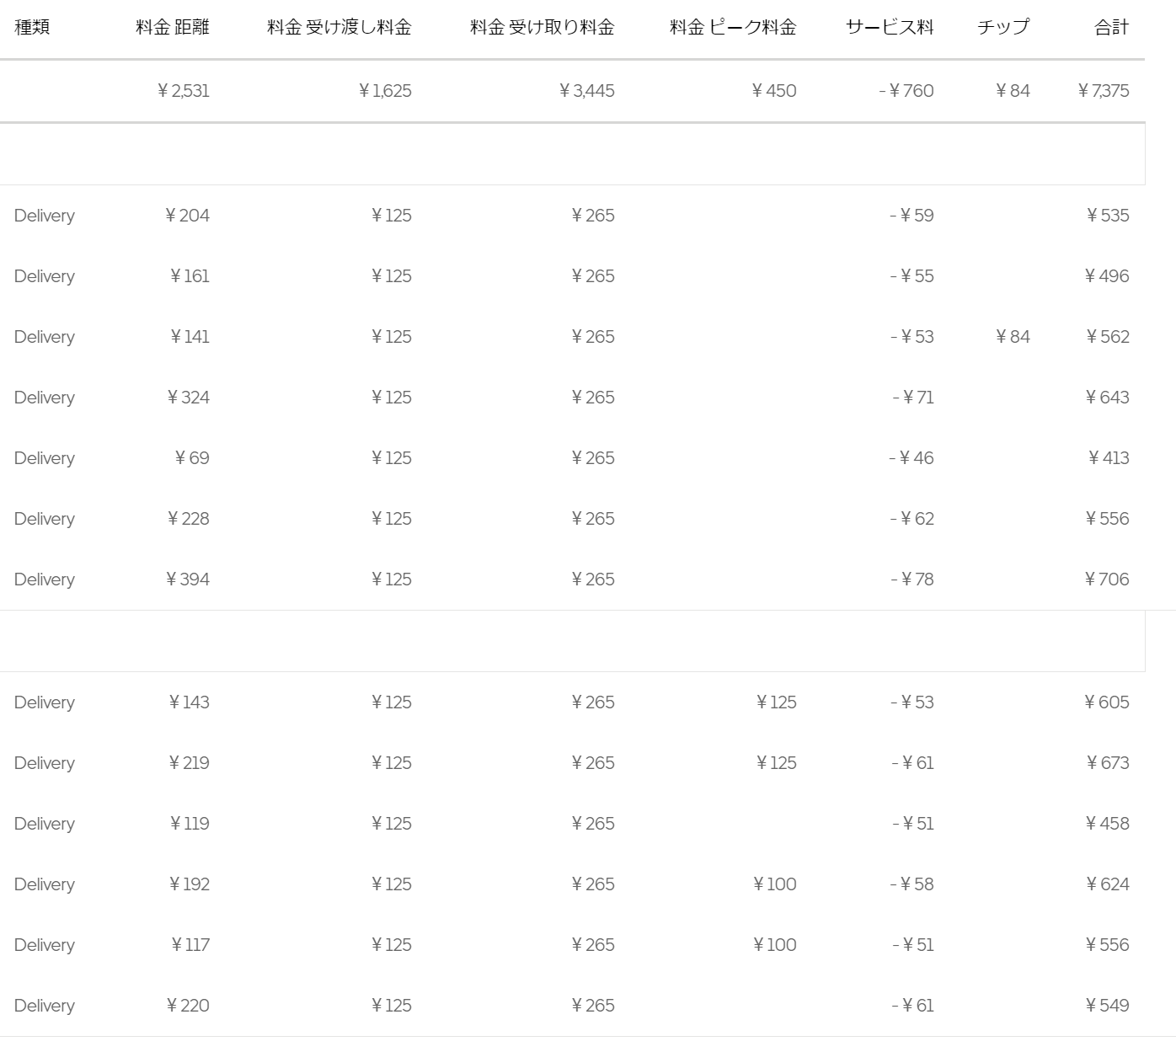Click distance fee ¥220
Screen dimensions: 1176x1052
[188, 1006]
